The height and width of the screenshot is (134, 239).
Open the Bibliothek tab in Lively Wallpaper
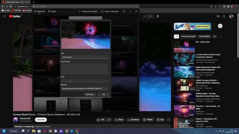pos(40,12)
